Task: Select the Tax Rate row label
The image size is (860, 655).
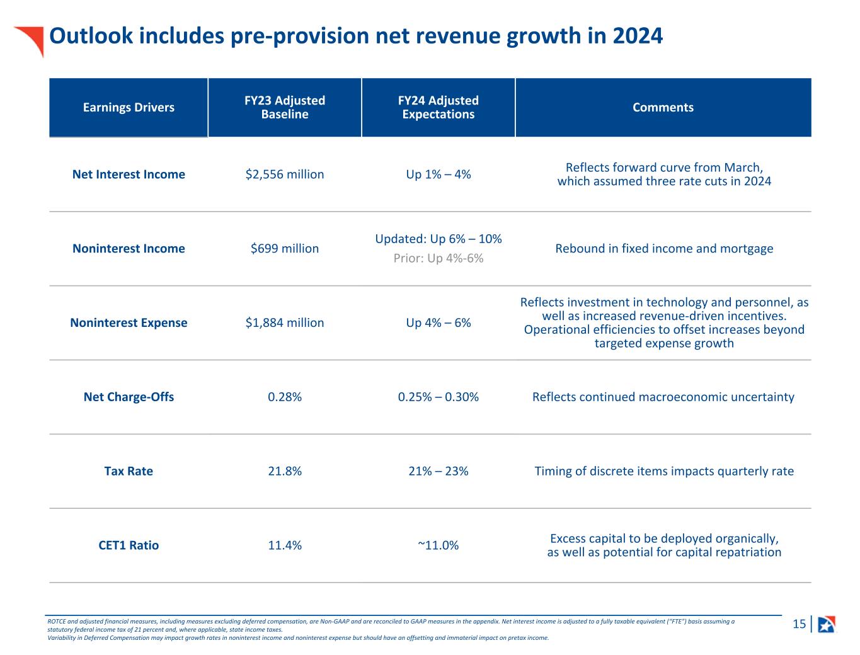Action: pos(129,472)
